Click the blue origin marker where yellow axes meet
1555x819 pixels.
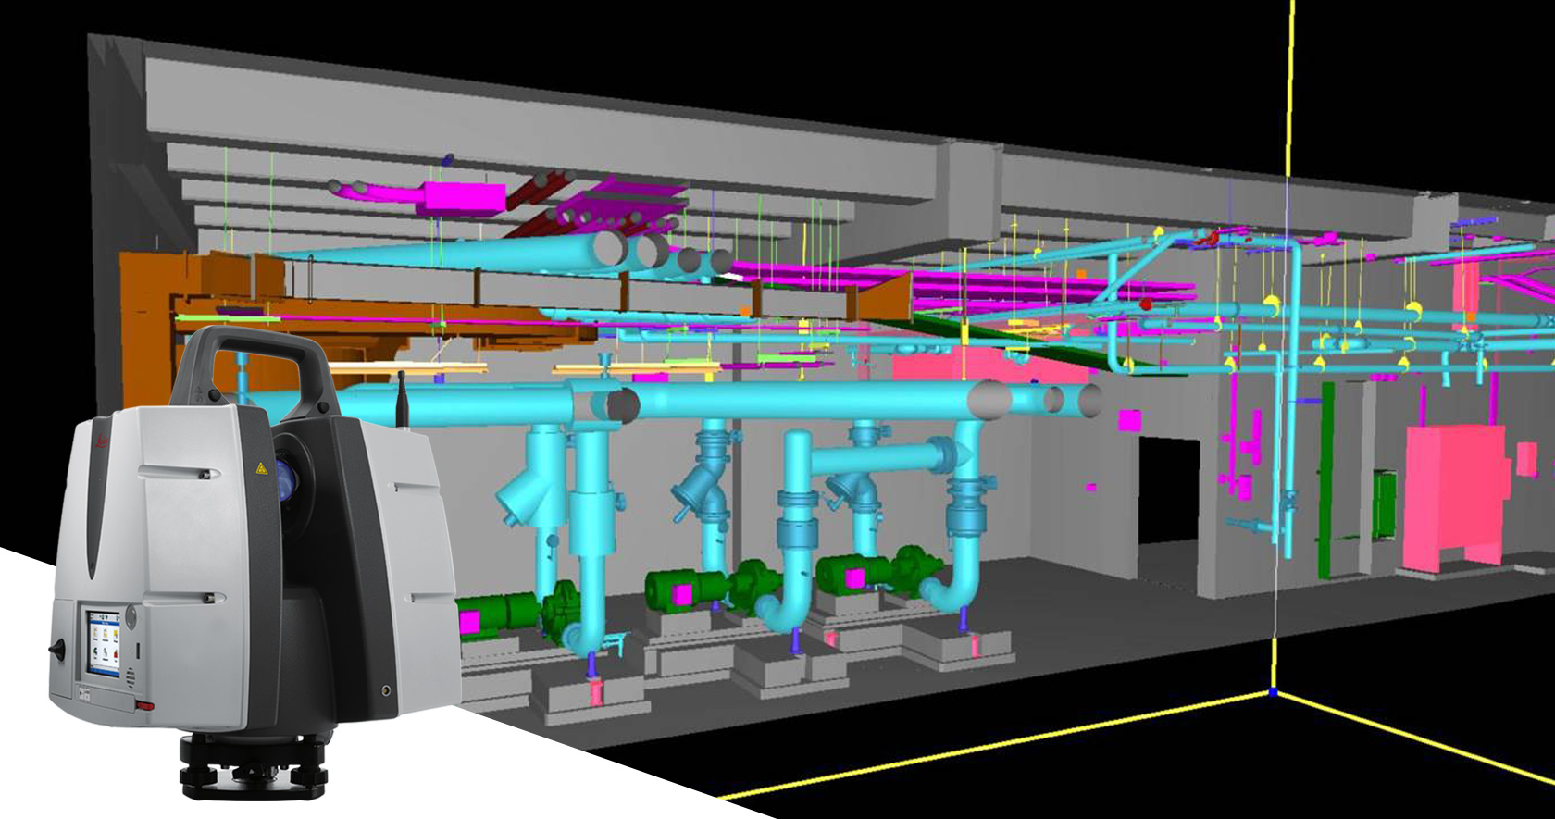coord(1274,692)
